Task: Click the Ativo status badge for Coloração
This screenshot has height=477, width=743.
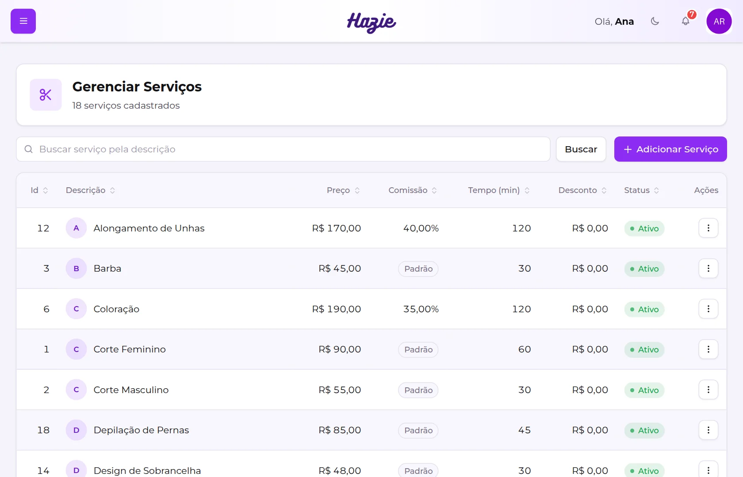Action: [644, 309]
